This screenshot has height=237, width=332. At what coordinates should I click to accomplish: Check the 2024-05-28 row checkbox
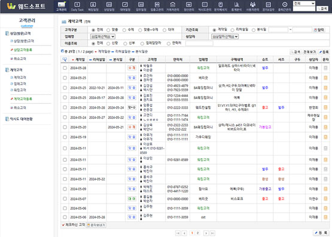point(65,68)
